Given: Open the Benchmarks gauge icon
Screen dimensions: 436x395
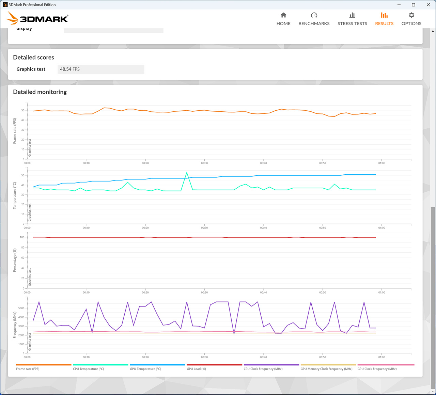Looking at the screenshot, I should click(x=314, y=15).
